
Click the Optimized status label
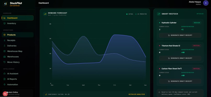[200, 14]
